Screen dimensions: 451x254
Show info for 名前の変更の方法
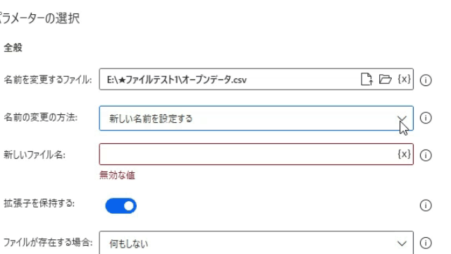coord(426,118)
